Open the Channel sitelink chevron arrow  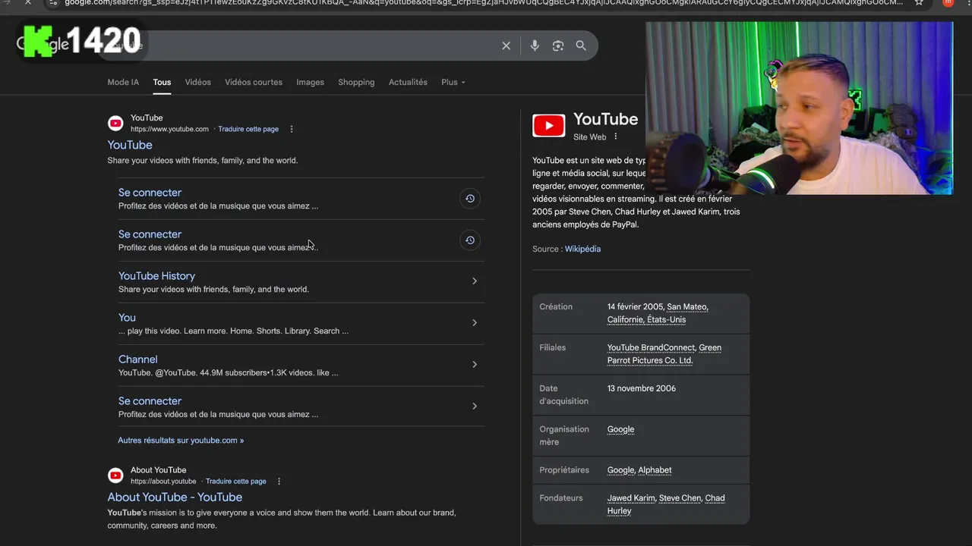click(475, 365)
